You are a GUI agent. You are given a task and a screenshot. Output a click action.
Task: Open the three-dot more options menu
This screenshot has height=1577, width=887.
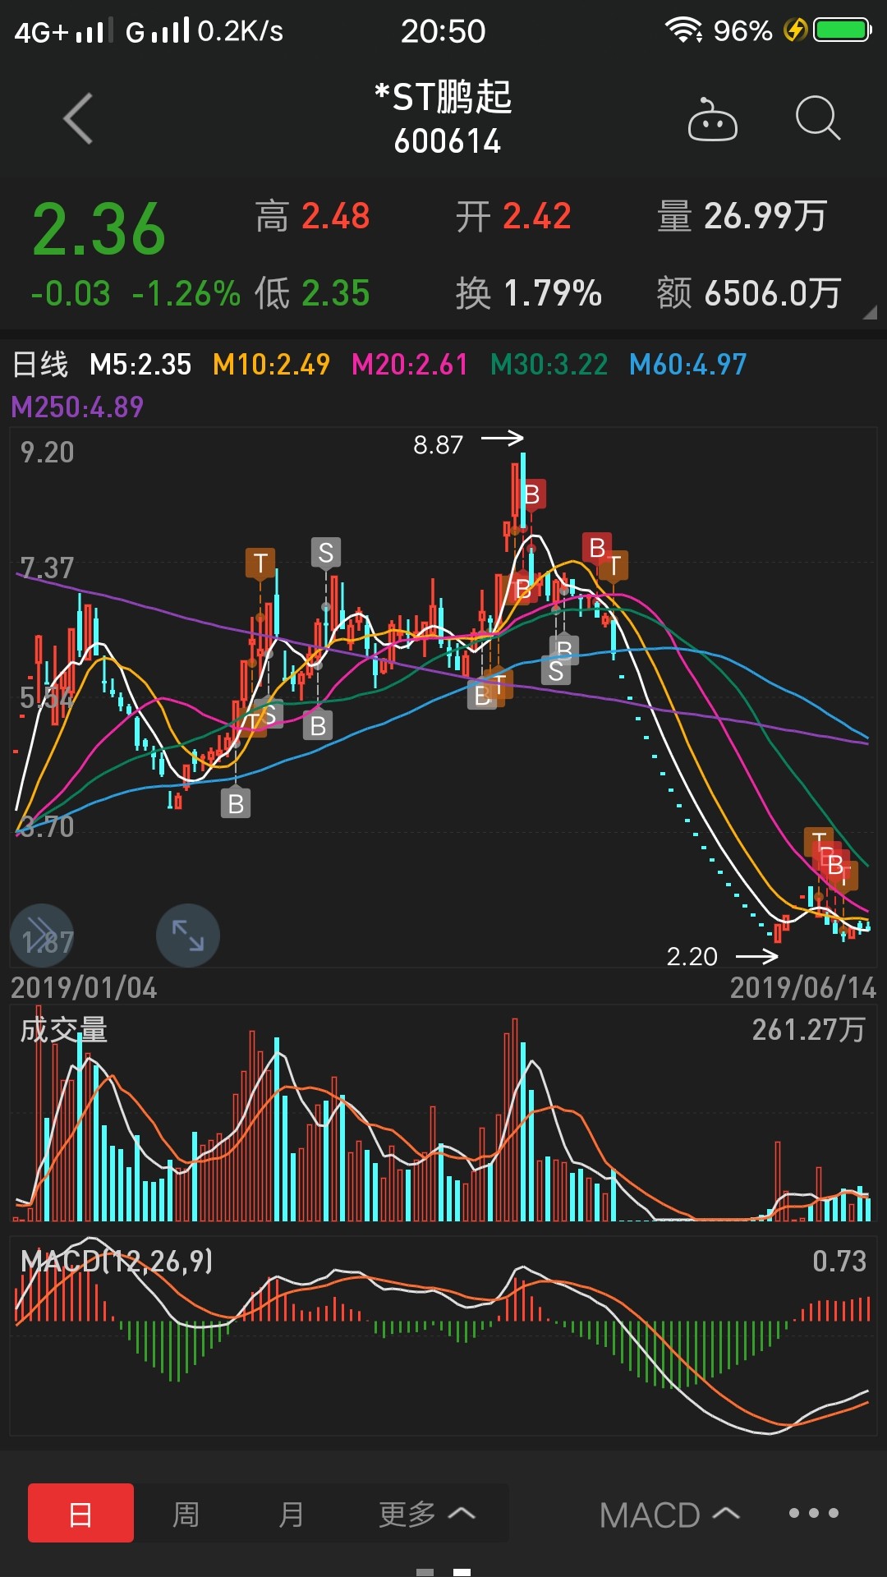click(813, 1513)
